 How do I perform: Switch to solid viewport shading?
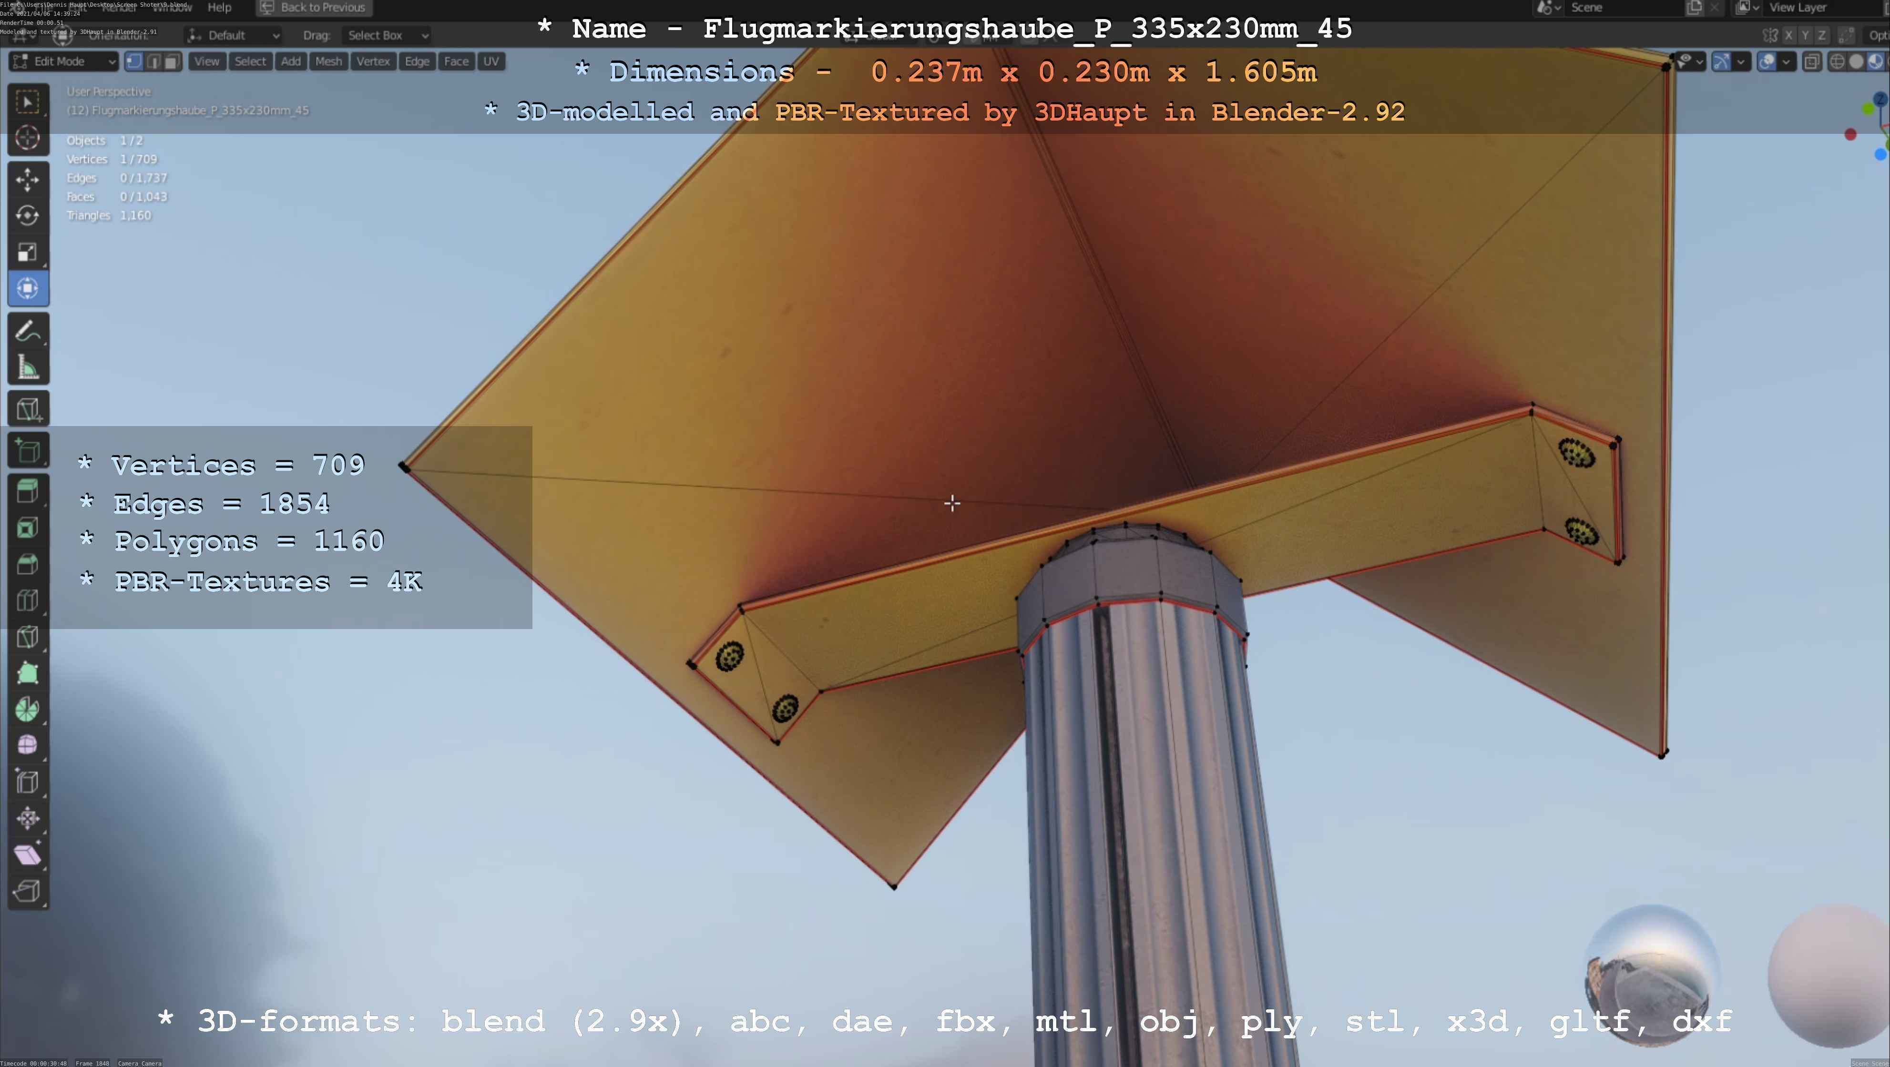(x=1856, y=61)
